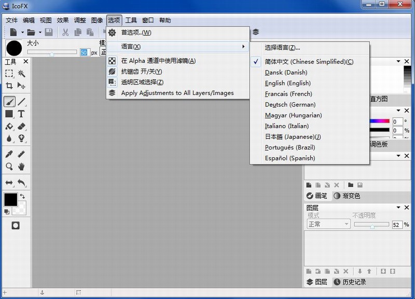The width and height of the screenshot is (415, 299).
Task: Click 首选项..(W) menu entry
Action: pos(177,33)
